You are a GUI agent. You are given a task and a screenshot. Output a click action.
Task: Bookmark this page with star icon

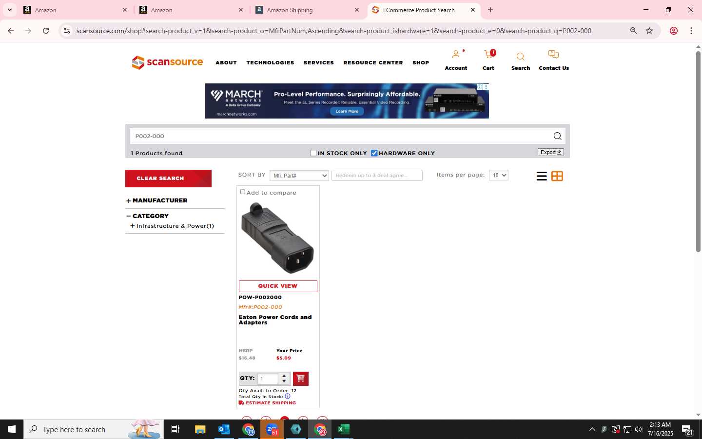pyautogui.click(x=649, y=31)
